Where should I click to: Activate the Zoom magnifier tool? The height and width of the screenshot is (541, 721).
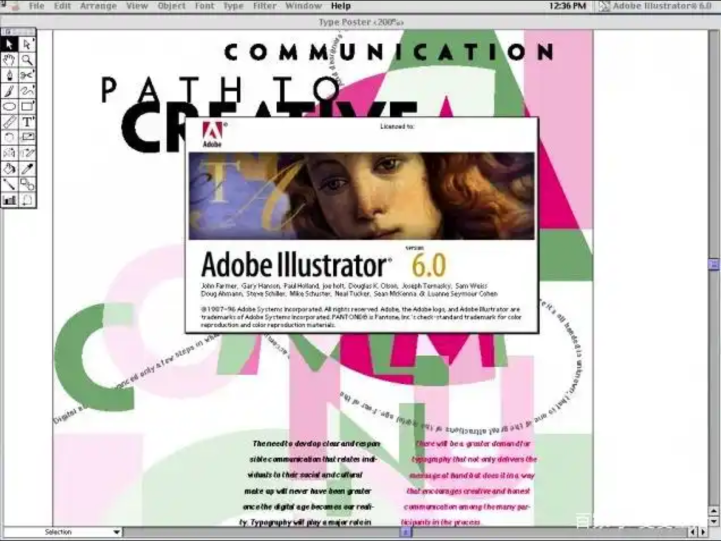[x=28, y=60]
